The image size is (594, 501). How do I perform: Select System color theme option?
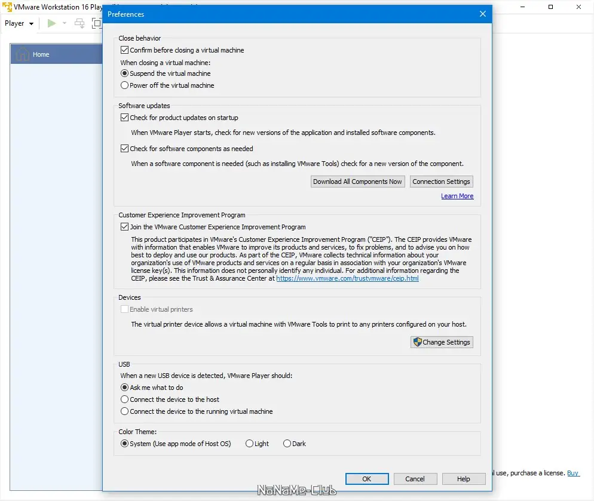tap(124, 444)
